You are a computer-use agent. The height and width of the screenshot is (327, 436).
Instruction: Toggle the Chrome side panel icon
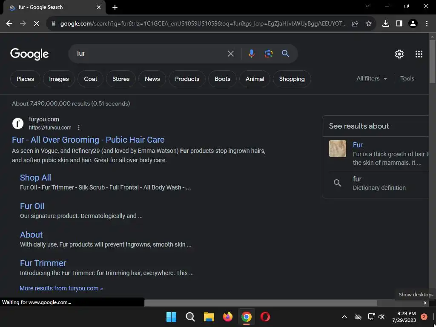[x=399, y=24]
